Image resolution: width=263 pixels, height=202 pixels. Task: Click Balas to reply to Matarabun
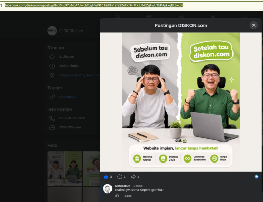click(128, 196)
